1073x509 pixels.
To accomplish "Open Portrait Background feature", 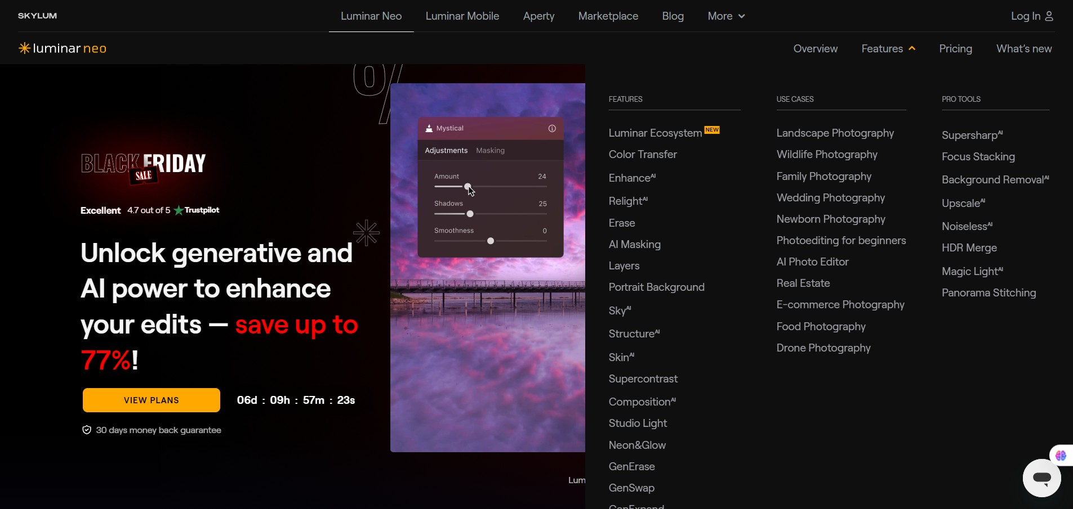I will pos(657,287).
